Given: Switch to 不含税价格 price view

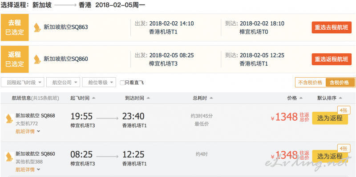Looking at the screenshot, I should click(x=310, y=83).
